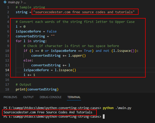Click the 'Check if character is first' comment
Viewport: 155px width, 123px height.
click(71, 46)
